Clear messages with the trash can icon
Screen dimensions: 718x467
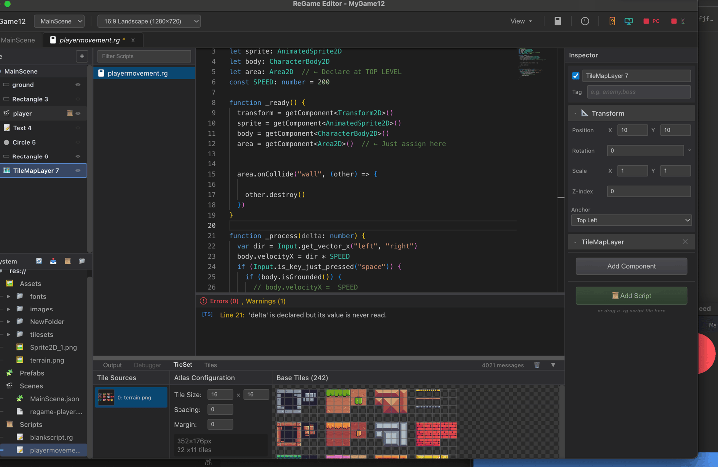(x=537, y=365)
